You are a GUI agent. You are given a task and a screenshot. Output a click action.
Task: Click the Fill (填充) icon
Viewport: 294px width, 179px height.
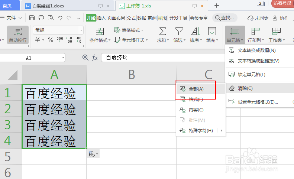(x=212, y=35)
